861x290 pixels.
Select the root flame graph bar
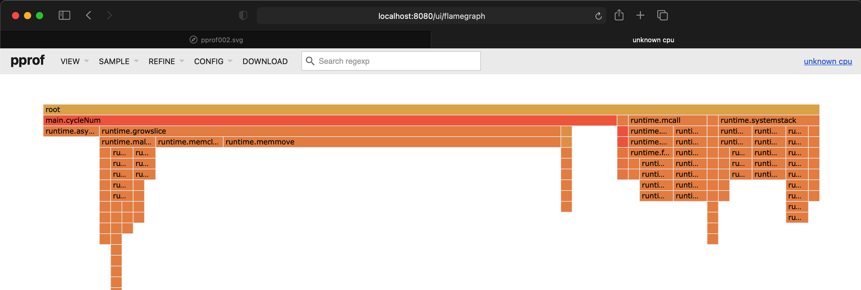pyautogui.click(x=431, y=110)
